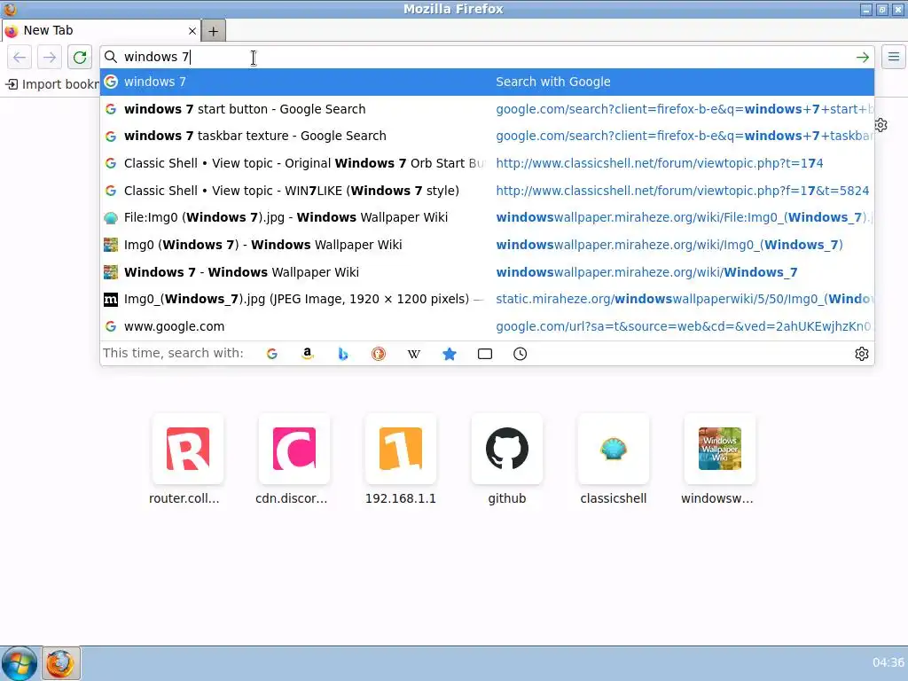Image resolution: width=908 pixels, height=681 pixels.
Task: Open the Windows Start orb
Action: tap(20, 663)
